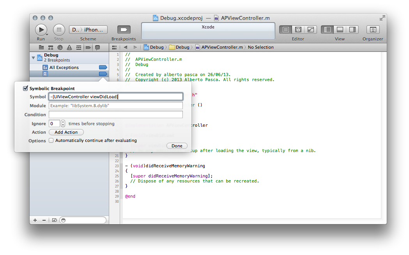The image size is (409, 255).
Task: Stop the running task
Action: coord(59,30)
